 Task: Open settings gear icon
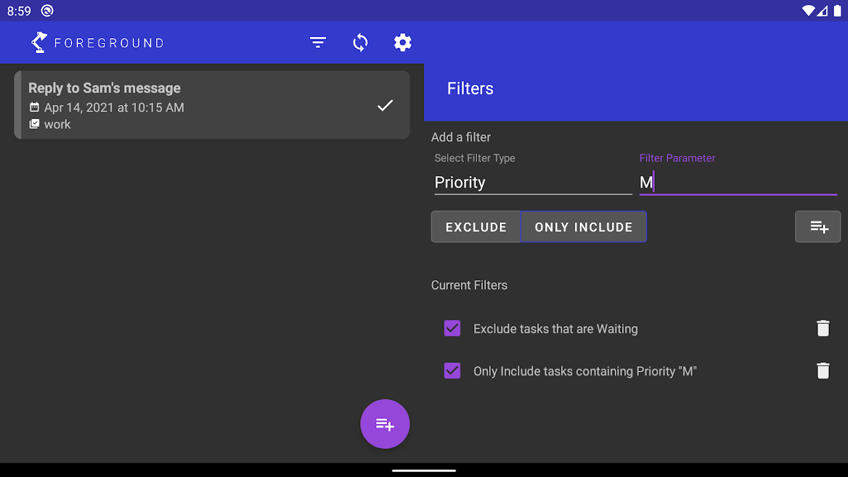click(x=403, y=42)
